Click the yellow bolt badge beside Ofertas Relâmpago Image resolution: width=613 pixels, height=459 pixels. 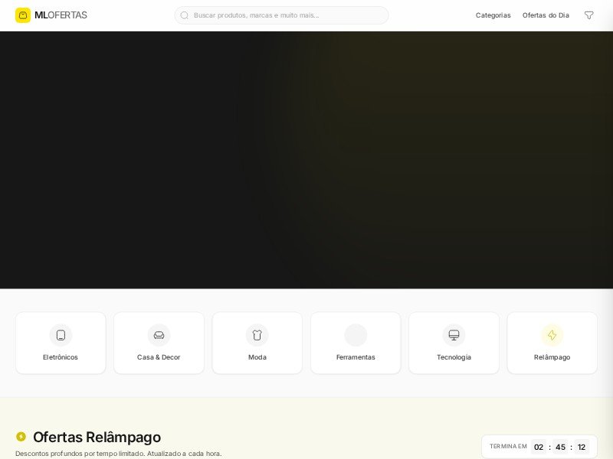coord(21,437)
